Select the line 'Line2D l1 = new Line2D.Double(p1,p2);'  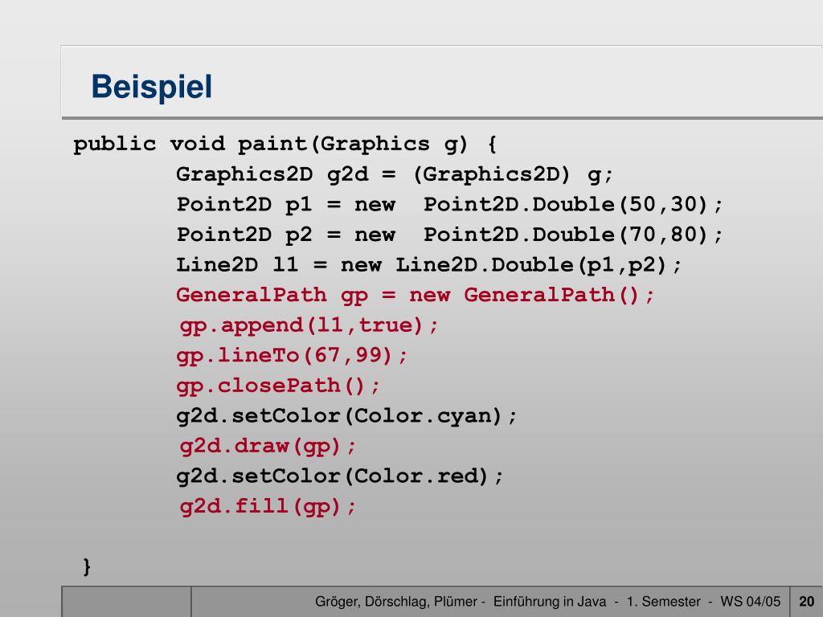point(429,264)
